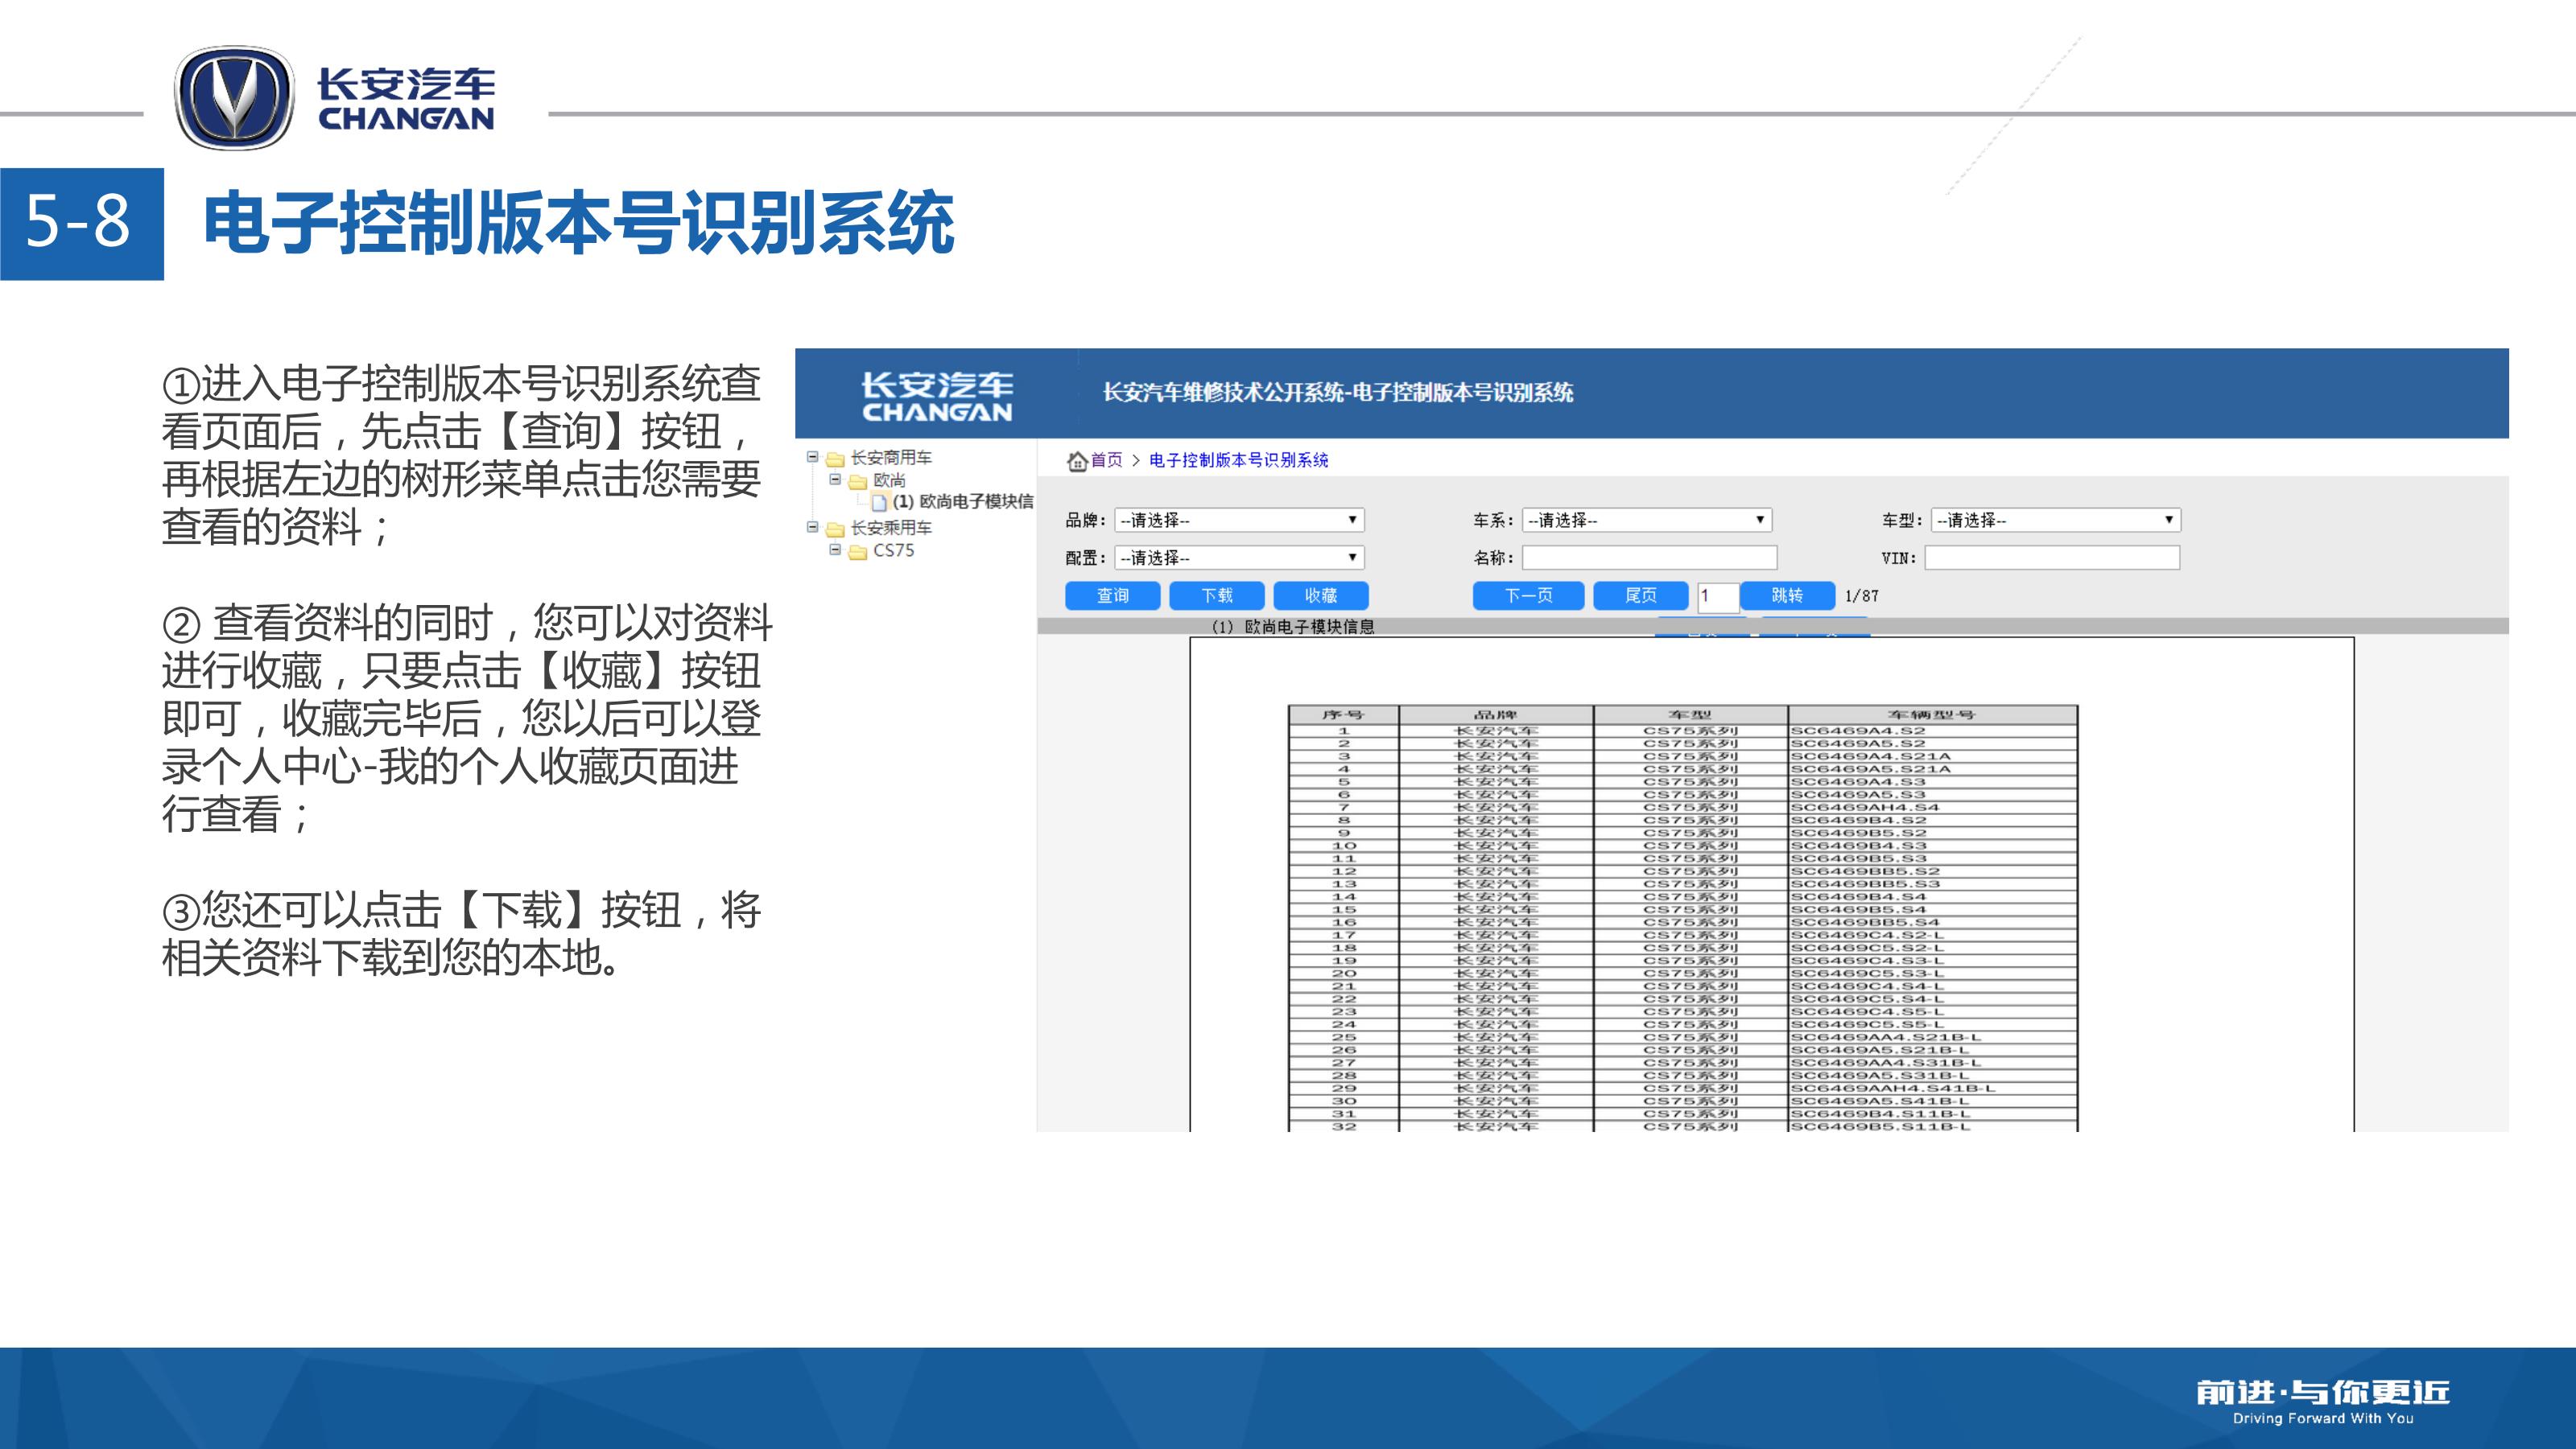Click the 欧尚电子模块信息 document icon
This screenshot has width=2576, height=1449.
pyautogui.click(x=879, y=503)
